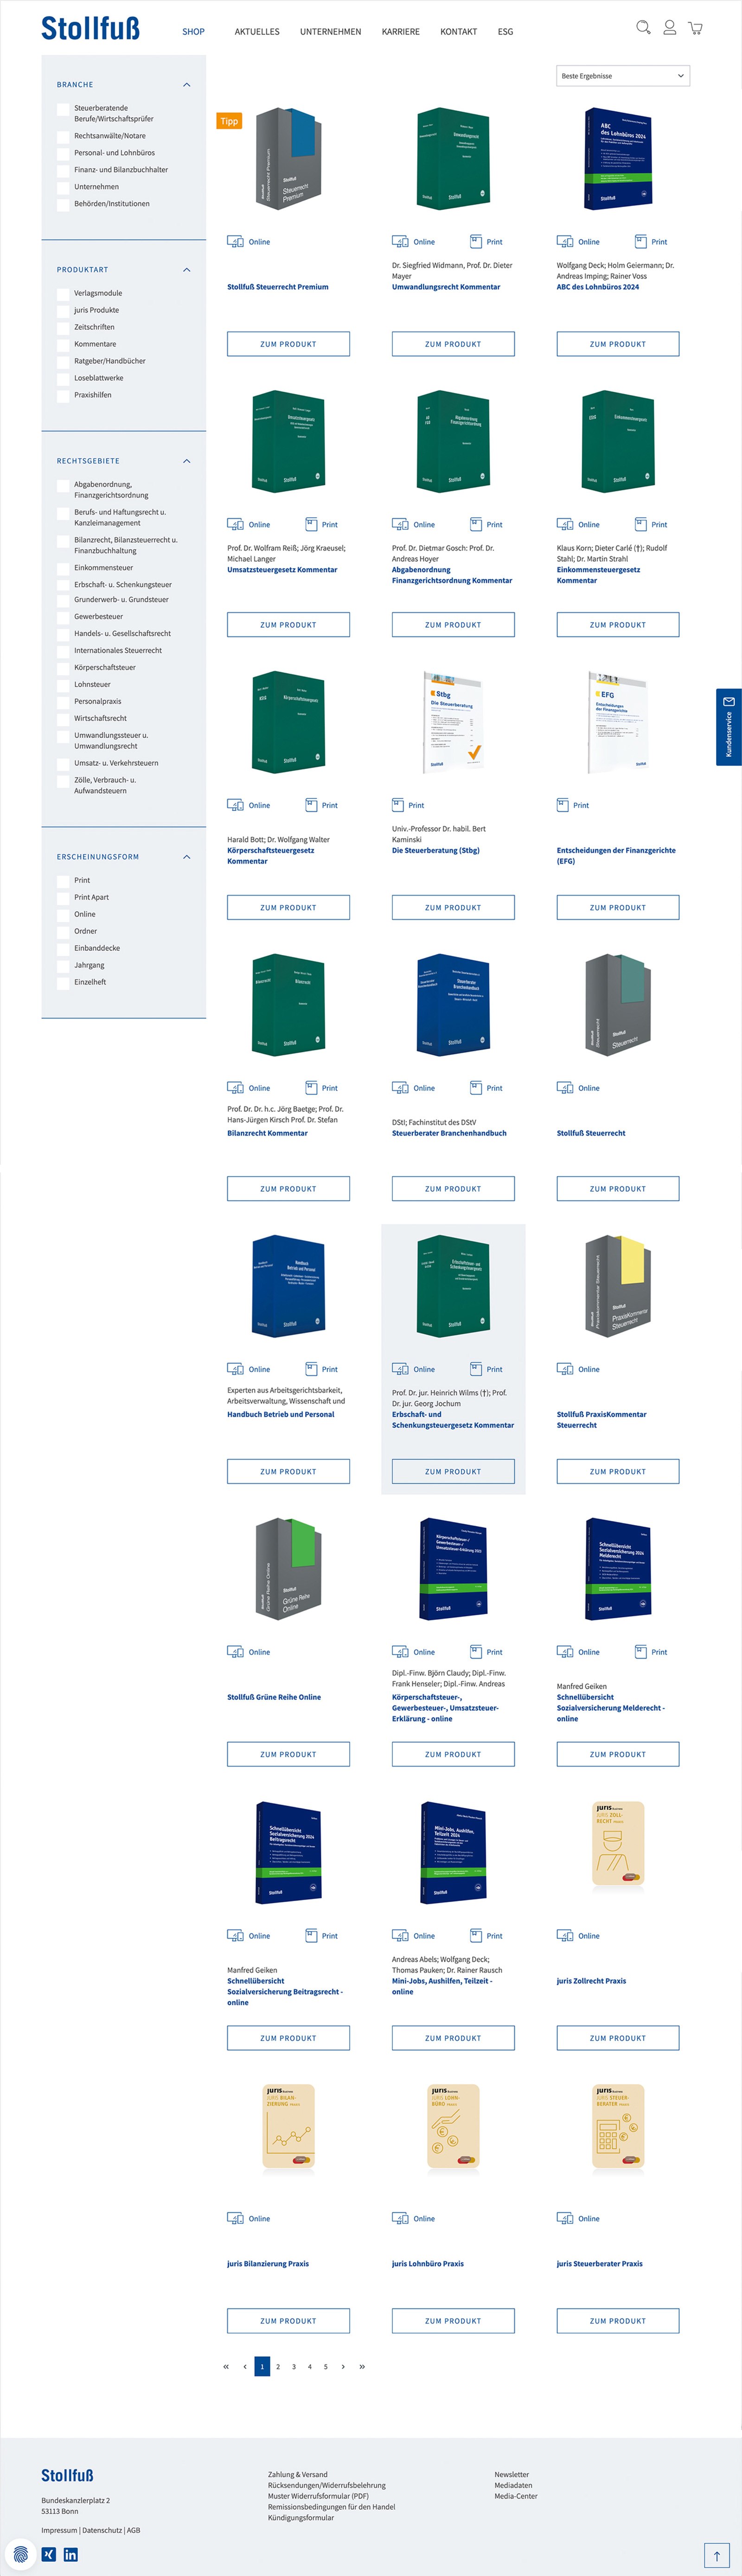This screenshot has height=2576, width=742.
Task: Go to previous page single arrow
Action: tap(245, 2367)
